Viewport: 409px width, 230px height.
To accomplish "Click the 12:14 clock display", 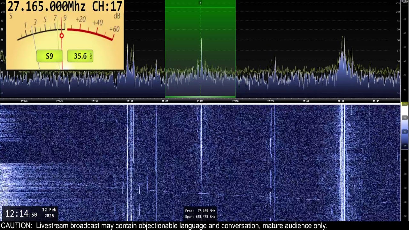I will (21, 214).
